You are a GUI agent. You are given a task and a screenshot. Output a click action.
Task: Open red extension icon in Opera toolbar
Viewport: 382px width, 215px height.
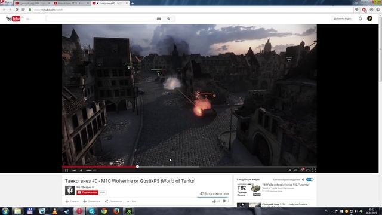click(364, 10)
